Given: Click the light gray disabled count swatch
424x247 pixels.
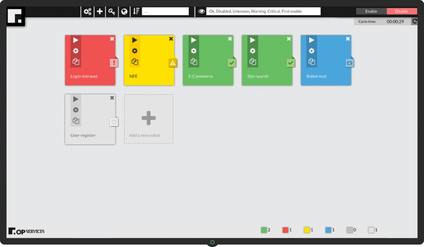Looking at the screenshot, I should tap(371, 230).
